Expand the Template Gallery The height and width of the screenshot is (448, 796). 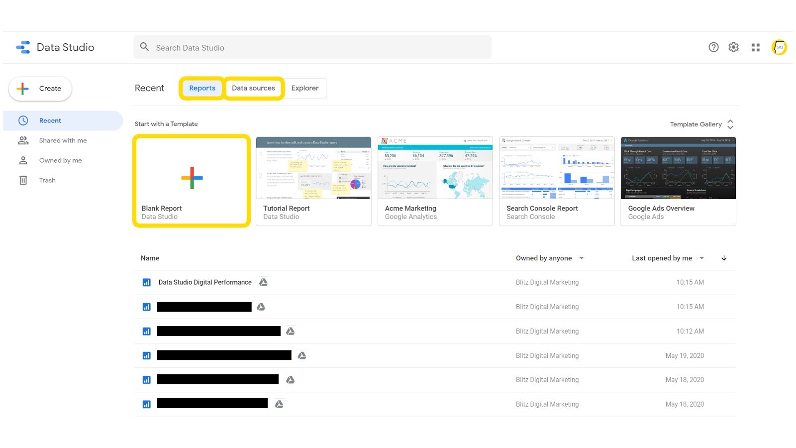pyautogui.click(x=701, y=124)
